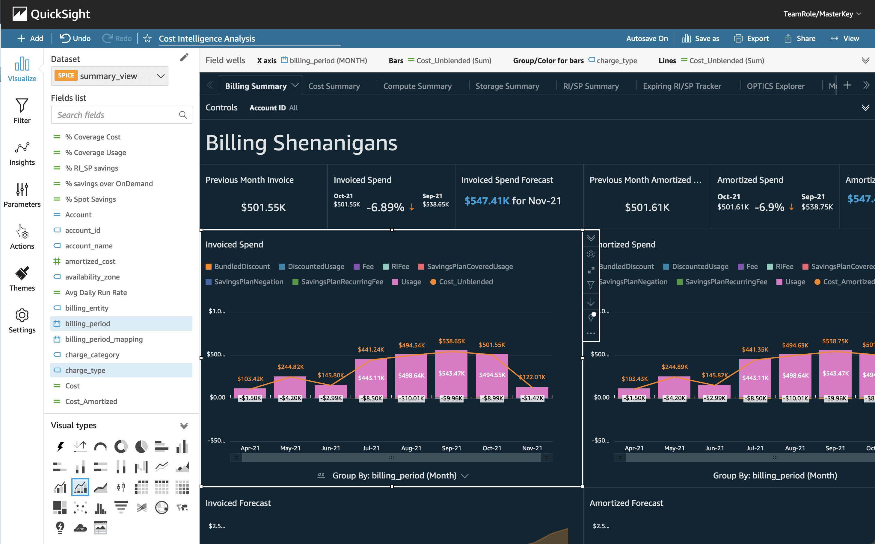Image resolution: width=875 pixels, height=544 pixels.
Task: Select the KPI visual type icon
Action: tap(80, 446)
